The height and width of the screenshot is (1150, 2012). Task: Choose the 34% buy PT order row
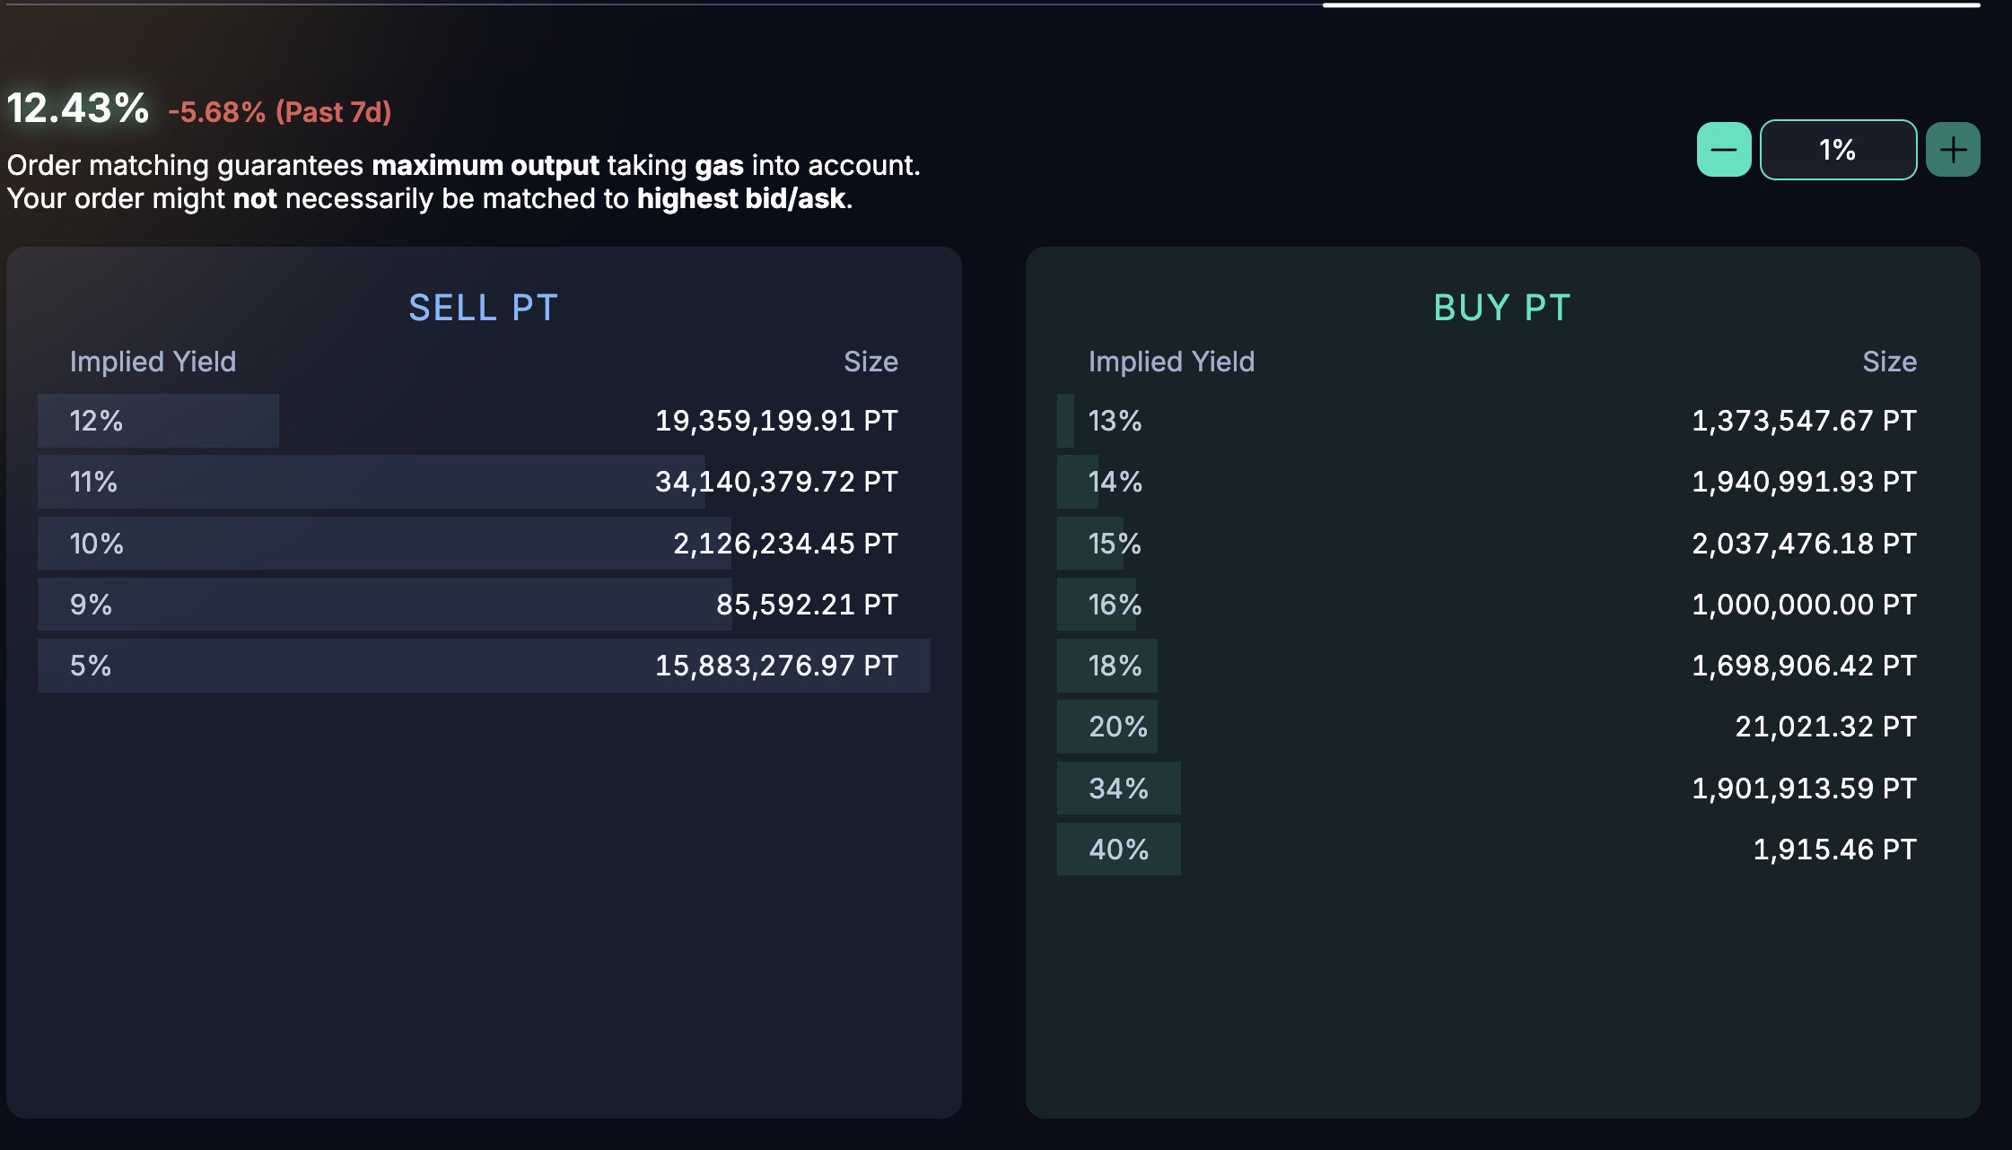(x=1502, y=788)
